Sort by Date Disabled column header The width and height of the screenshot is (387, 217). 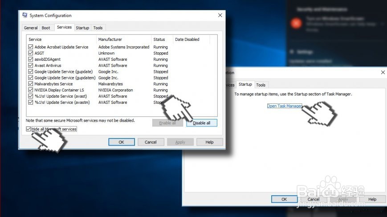click(191, 39)
